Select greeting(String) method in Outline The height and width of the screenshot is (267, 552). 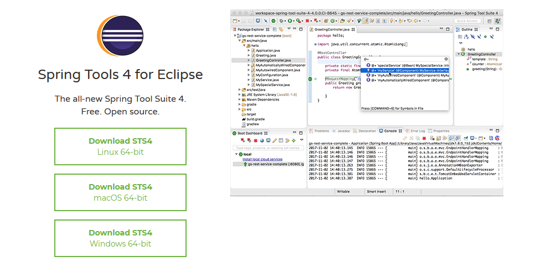point(484,69)
